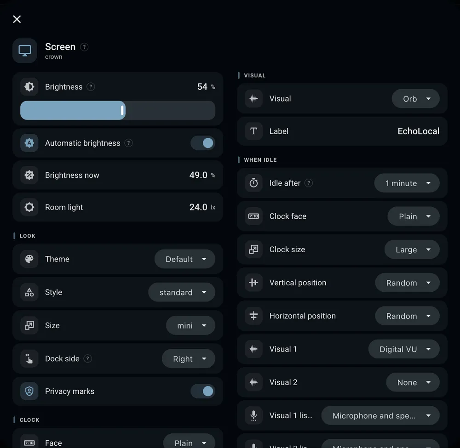Open Idle after help question mark
Viewport: 460px width, 448px height.
point(309,183)
